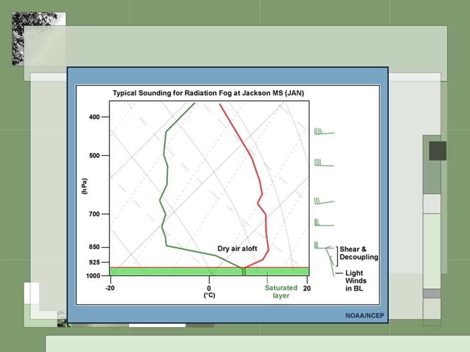This screenshot has width=470, height=352.
Task: Click the 'Light Winds in BL' label
Action: coord(355,281)
